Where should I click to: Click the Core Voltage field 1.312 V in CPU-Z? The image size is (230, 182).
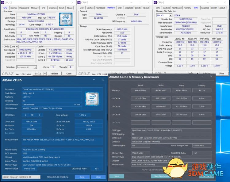[x=49, y=25]
